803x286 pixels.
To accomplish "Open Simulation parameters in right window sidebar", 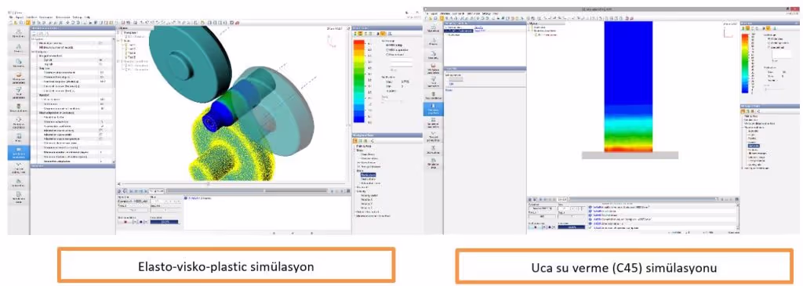I will [433, 123].
